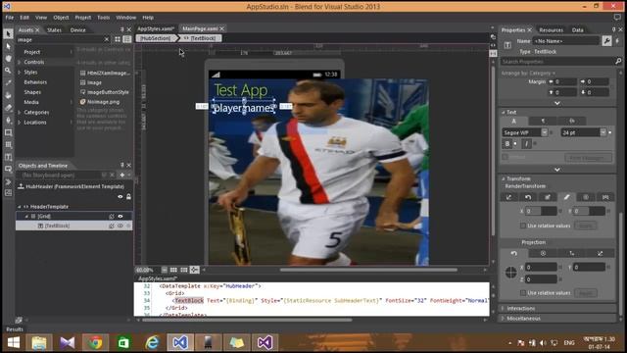Screen dimensions: 627x353
Task: Toggle Italic font style button
Action: click(x=527, y=143)
